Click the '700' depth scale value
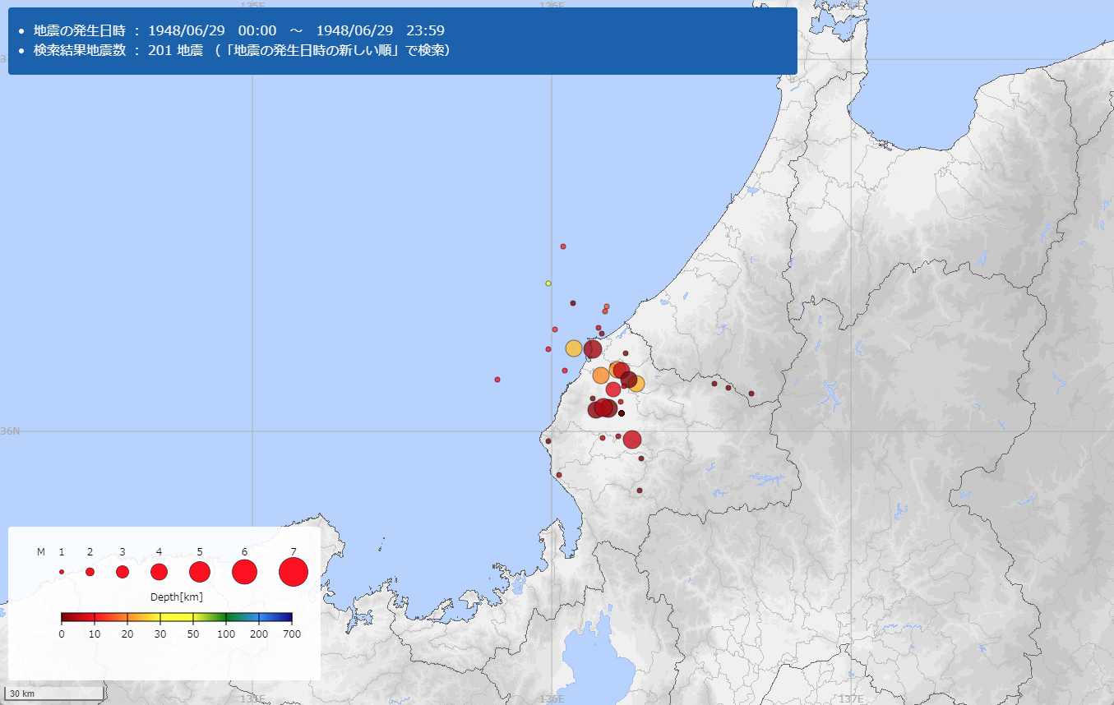This screenshot has width=1114, height=705. click(x=292, y=634)
